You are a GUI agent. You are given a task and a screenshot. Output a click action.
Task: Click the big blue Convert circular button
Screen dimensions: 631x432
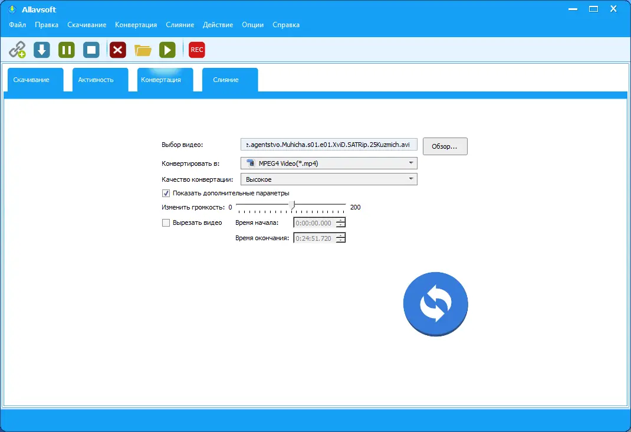tap(435, 304)
